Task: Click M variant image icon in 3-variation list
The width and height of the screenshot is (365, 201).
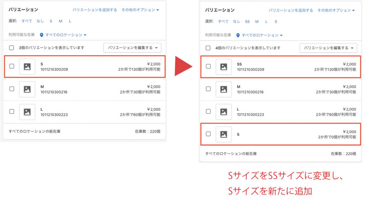Action: pyautogui.click(x=27, y=89)
